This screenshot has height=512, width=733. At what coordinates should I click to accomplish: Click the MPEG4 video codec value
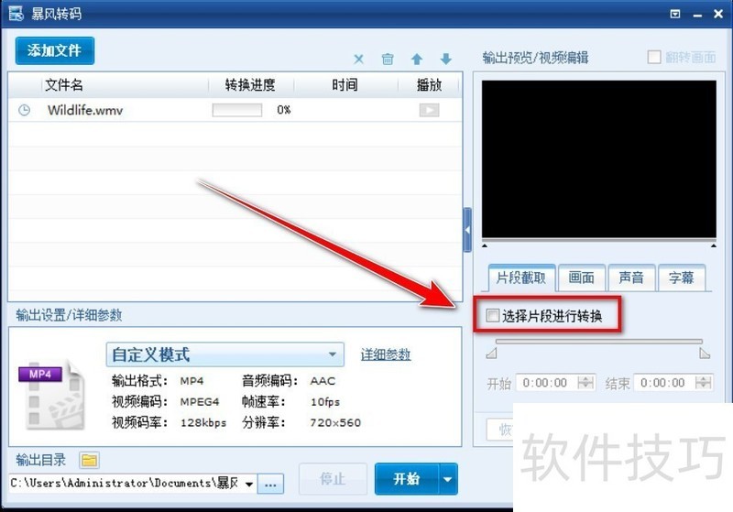[200, 402]
